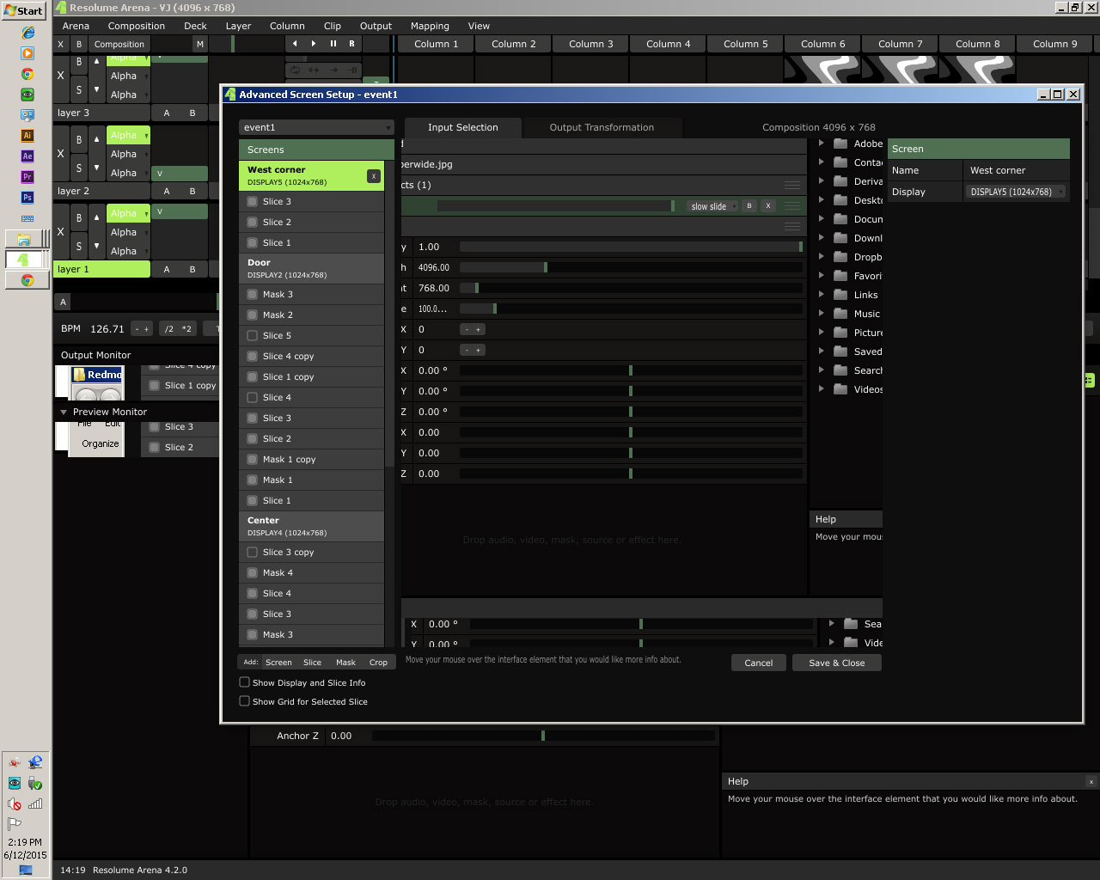Open the Mapping menu
The height and width of the screenshot is (880, 1100).
(430, 26)
